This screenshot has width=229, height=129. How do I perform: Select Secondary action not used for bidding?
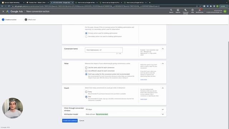coord(86,37)
